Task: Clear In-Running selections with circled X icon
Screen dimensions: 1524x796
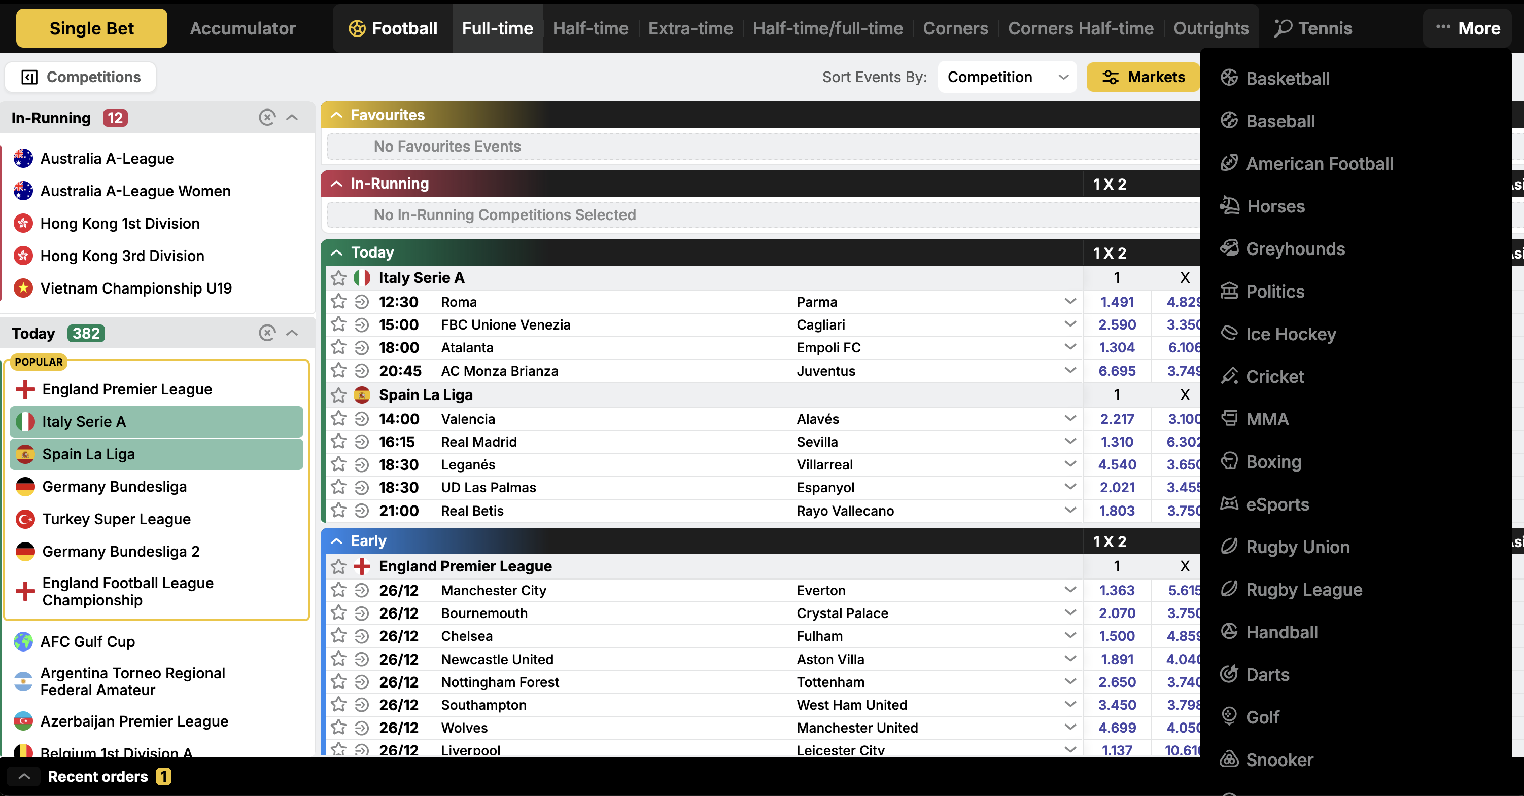Action: 267,117
